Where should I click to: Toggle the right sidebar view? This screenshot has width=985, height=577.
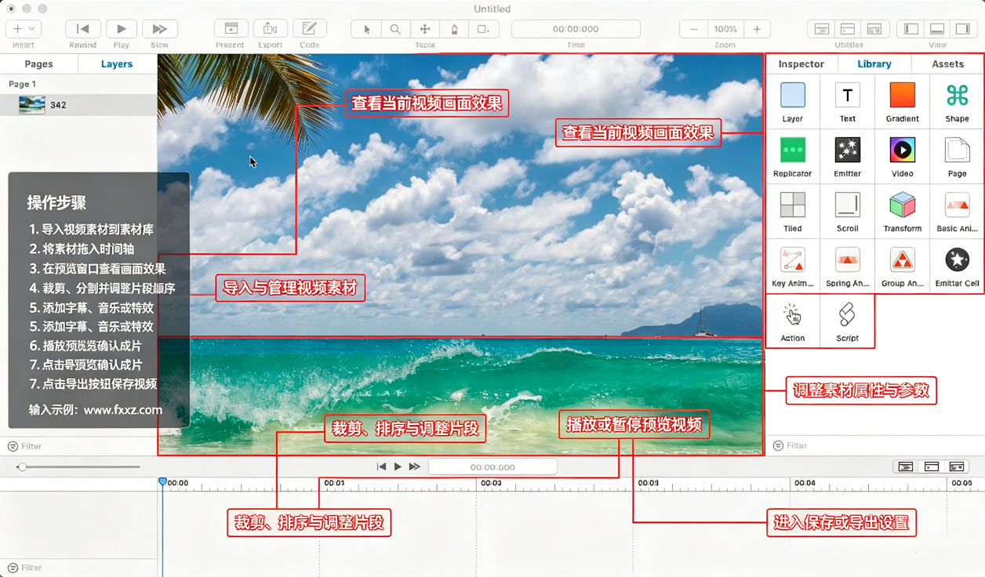click(x=962, y=29)
